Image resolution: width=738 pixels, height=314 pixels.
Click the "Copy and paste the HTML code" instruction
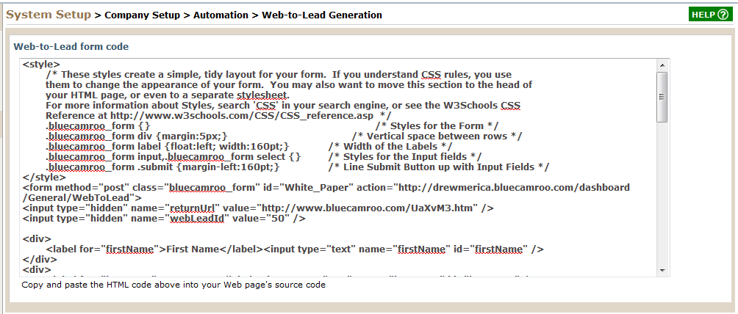click(x=173, y=285)
